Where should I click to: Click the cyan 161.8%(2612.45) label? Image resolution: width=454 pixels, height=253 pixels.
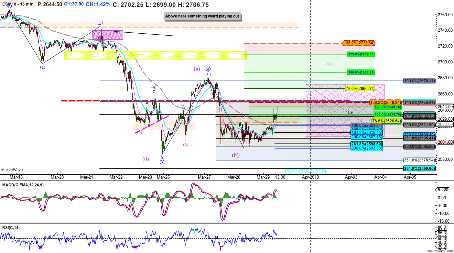367,132
